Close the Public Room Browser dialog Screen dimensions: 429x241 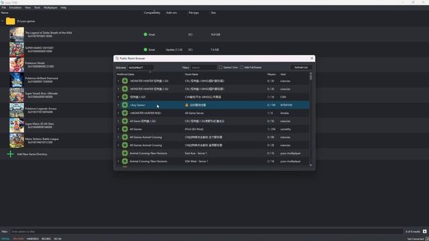pos(312,58)
